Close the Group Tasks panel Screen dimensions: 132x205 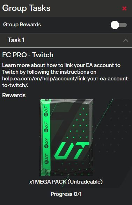point(124,8)
